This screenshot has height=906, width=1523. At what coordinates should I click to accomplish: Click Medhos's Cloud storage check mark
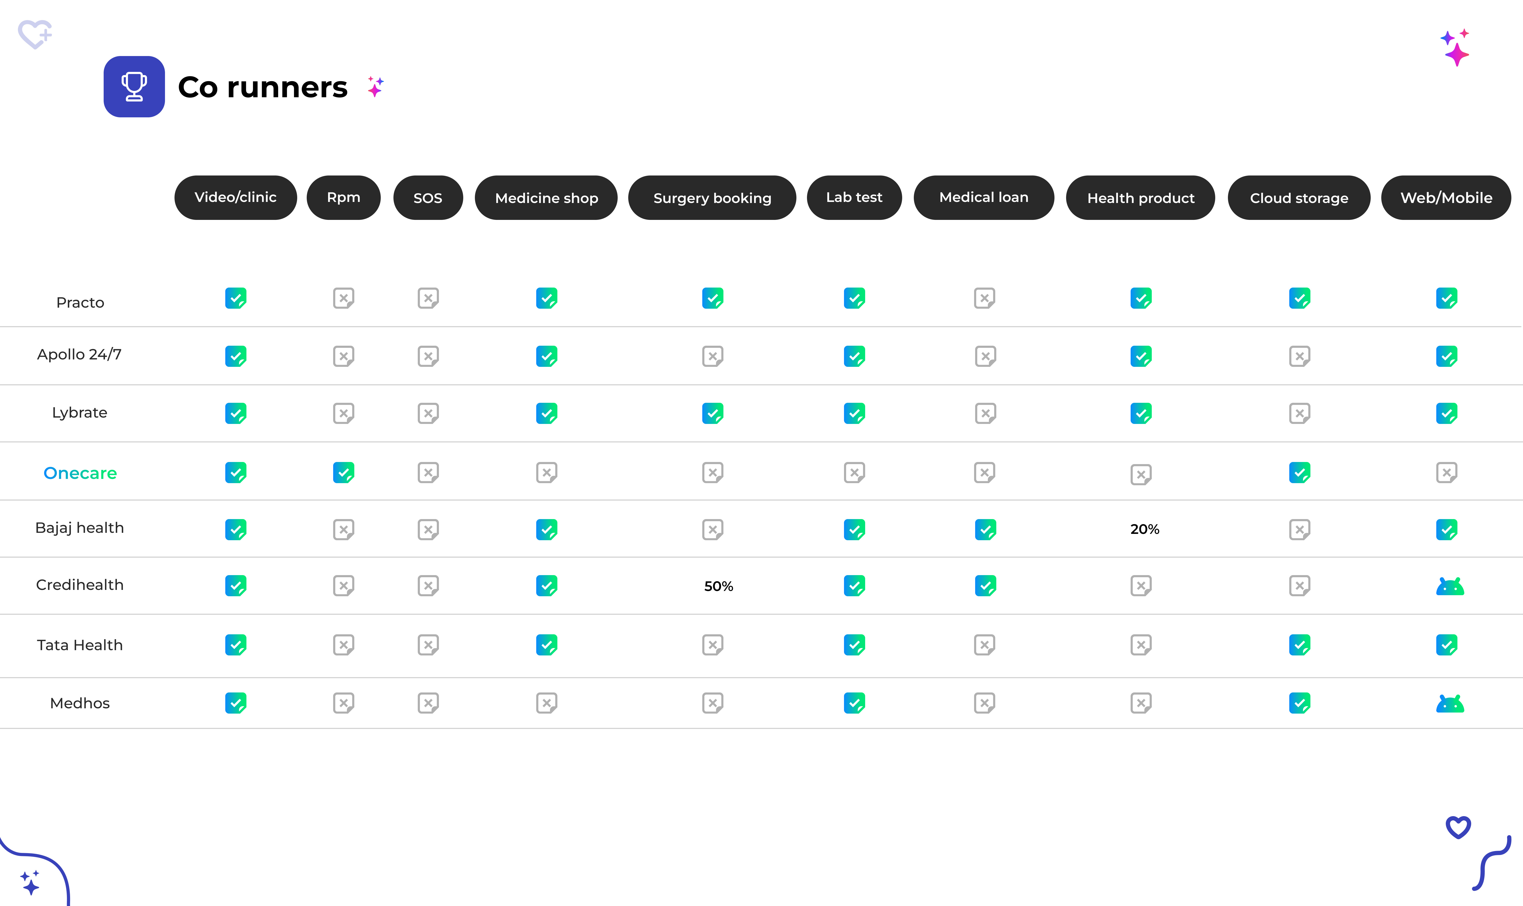tap(1300, 703)
